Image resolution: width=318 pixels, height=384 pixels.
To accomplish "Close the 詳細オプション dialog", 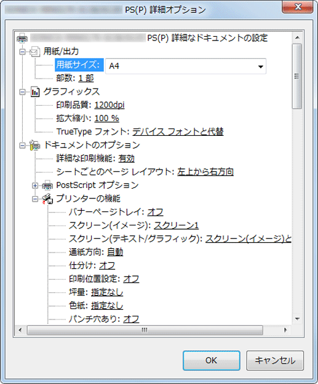I will 298,7.
